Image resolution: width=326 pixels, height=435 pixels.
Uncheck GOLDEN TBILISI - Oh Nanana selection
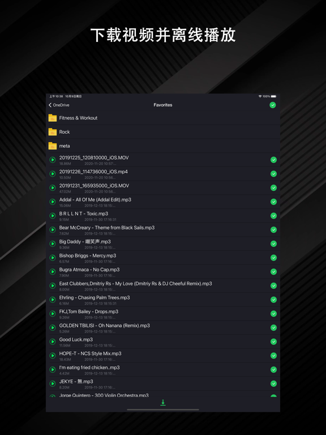point(273,327)
